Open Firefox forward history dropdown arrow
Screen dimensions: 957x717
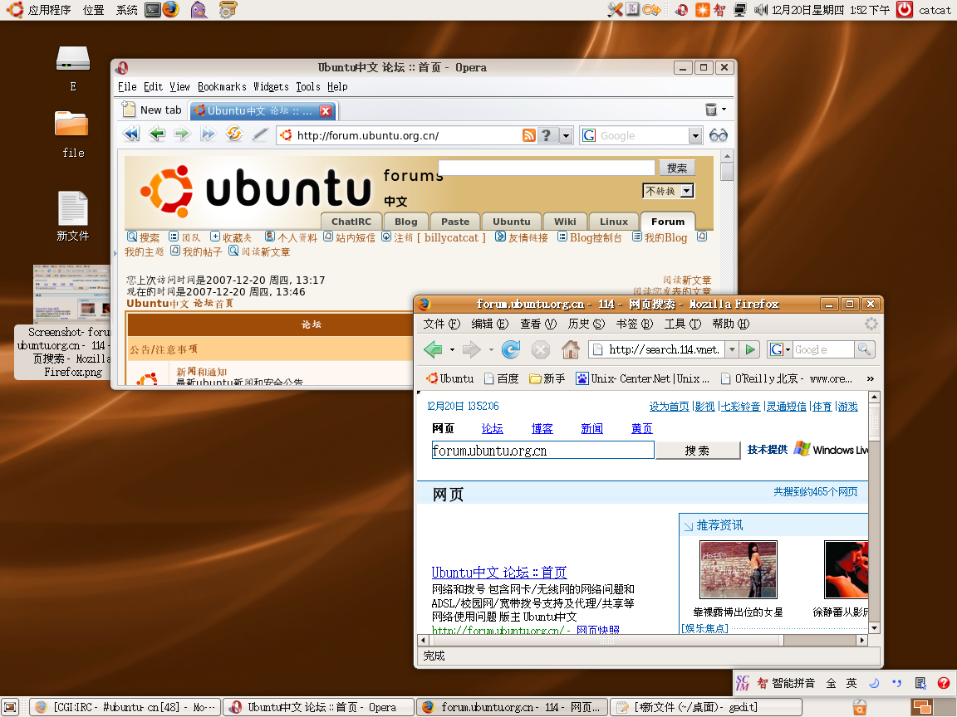(491, 350)
